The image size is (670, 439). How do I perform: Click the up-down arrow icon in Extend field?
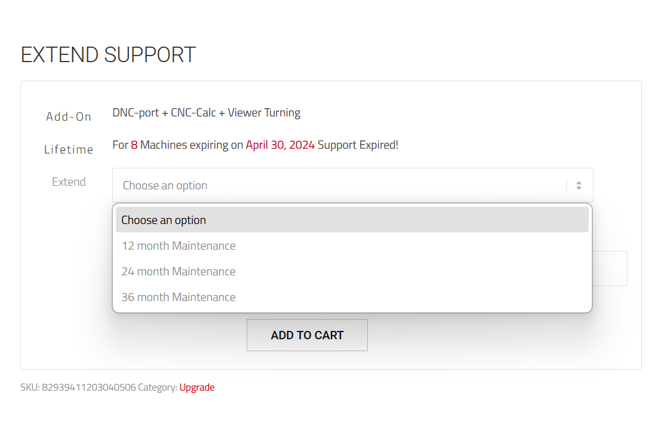(x=579, y=186)
